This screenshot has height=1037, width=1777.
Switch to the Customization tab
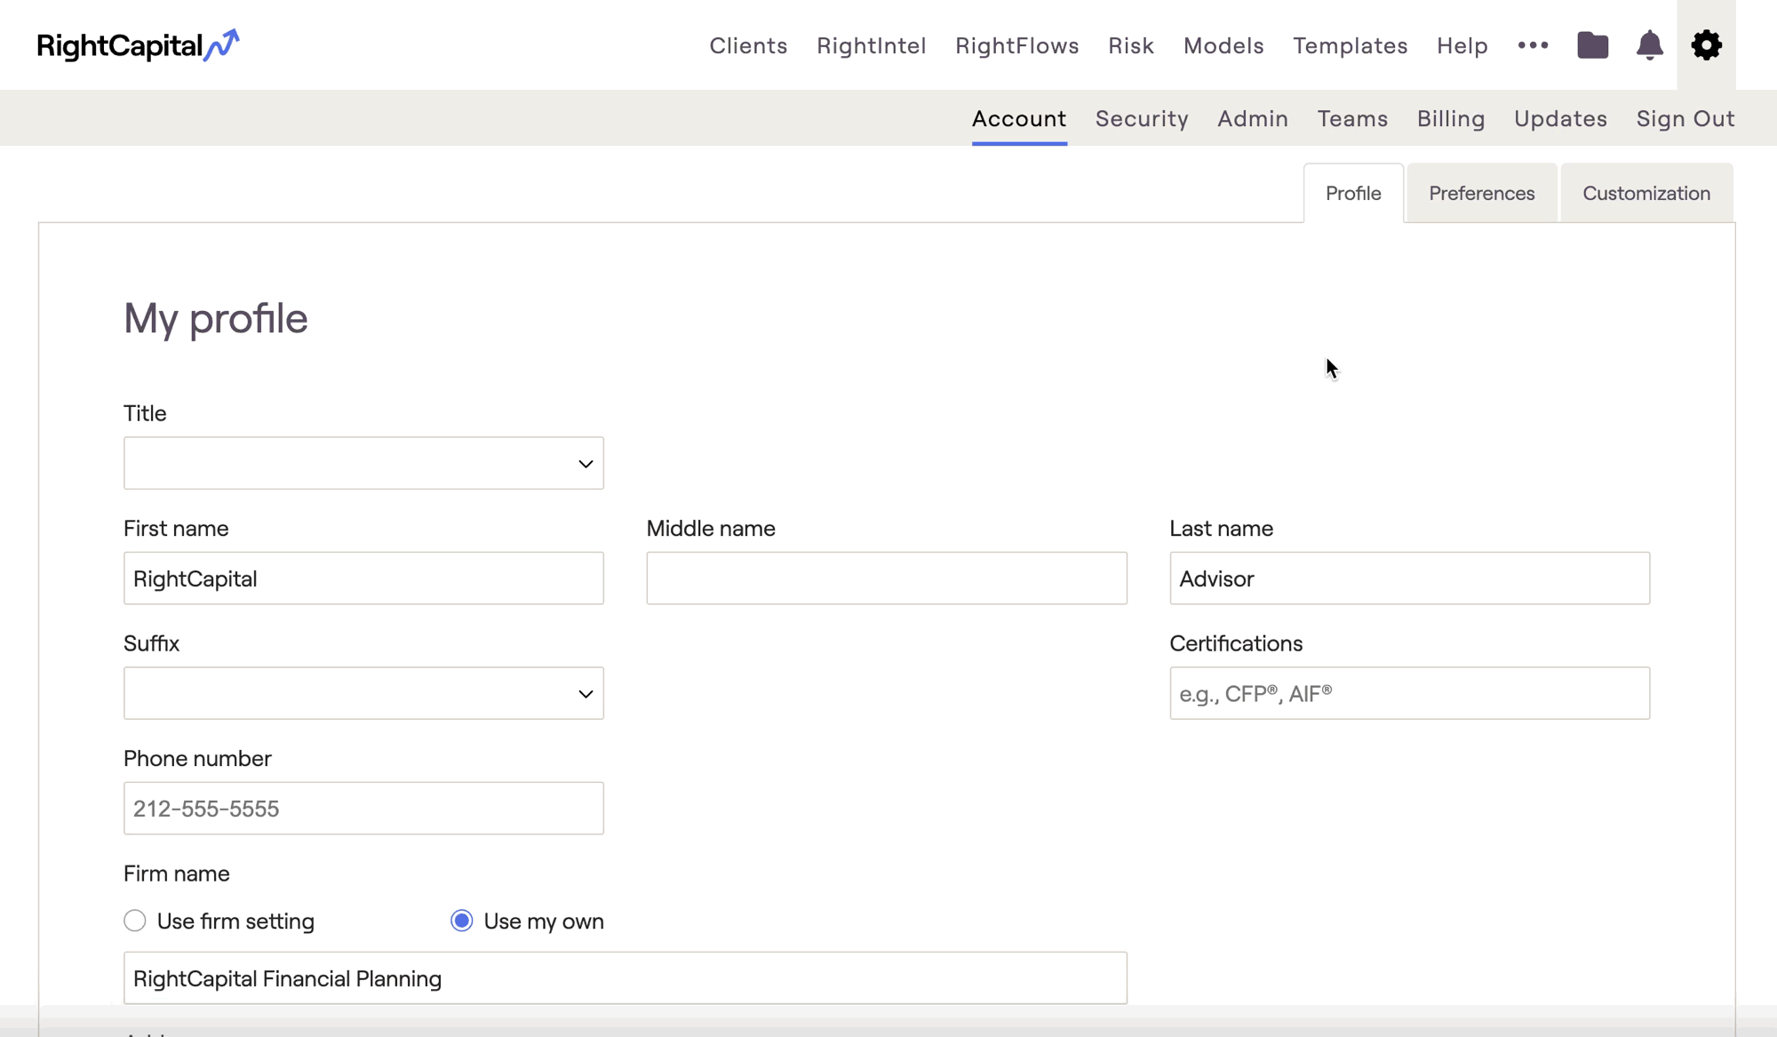pyautogui.click(x=1646, y=193)
